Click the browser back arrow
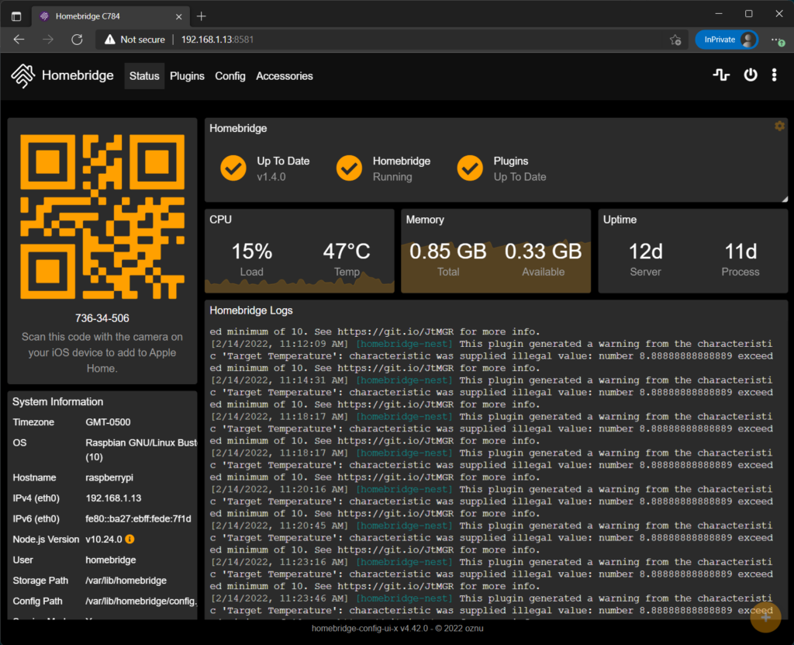 [x=19, y=40]
